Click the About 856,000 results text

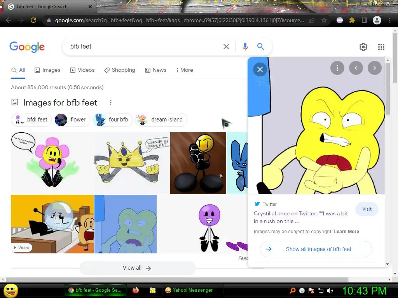[x=57, y=87]
